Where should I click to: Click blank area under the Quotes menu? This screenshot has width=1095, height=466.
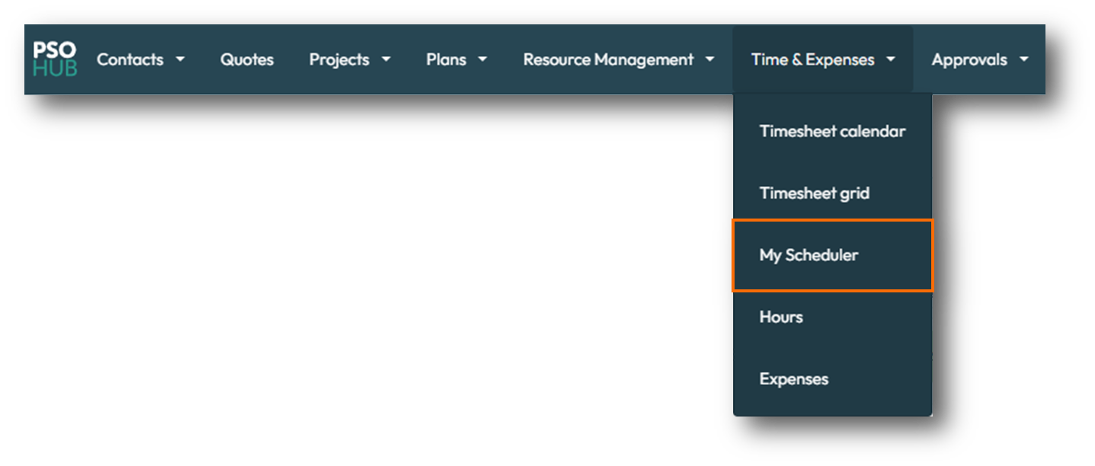247,228
